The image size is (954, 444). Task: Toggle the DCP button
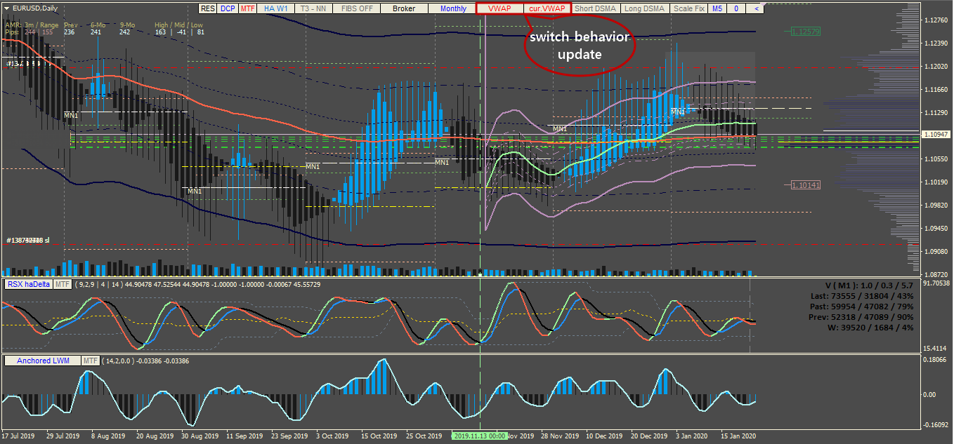228,8
